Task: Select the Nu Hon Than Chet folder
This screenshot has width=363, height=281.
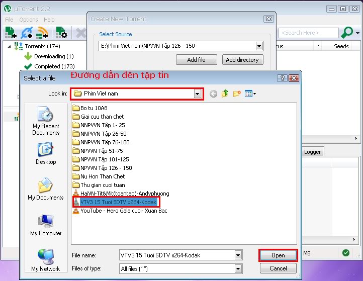Action: tap(99, 176)
